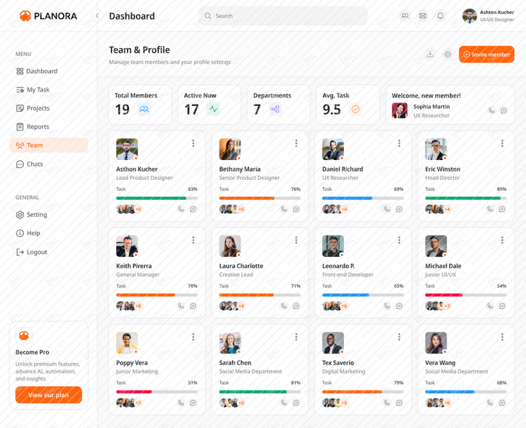Click the View our plan button
The height and width of the screenshot is (428, 526).
(49, 394)
